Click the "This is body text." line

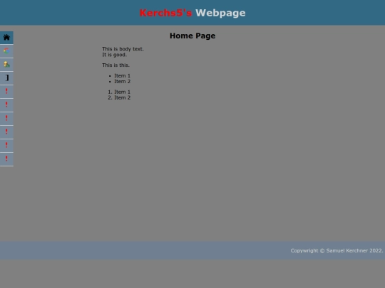click(123, 49)
